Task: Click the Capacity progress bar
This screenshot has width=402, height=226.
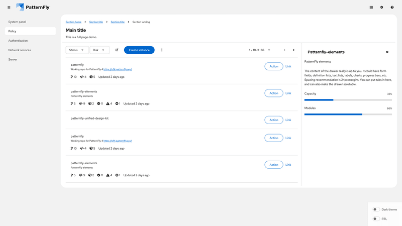Action: [x=348, y=100]
